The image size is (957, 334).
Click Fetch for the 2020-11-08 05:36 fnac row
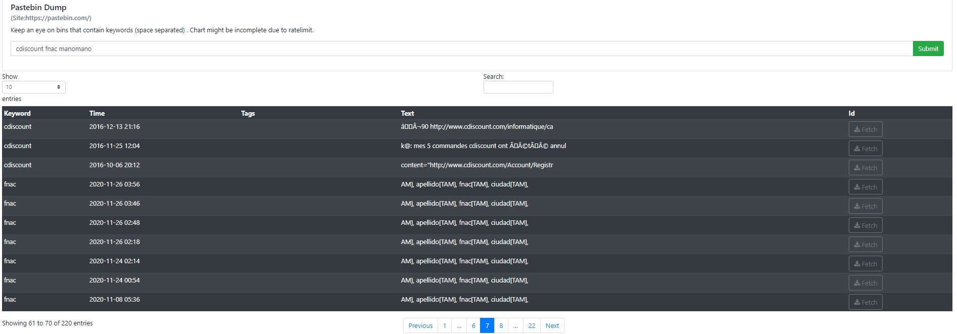coord(865,302)
